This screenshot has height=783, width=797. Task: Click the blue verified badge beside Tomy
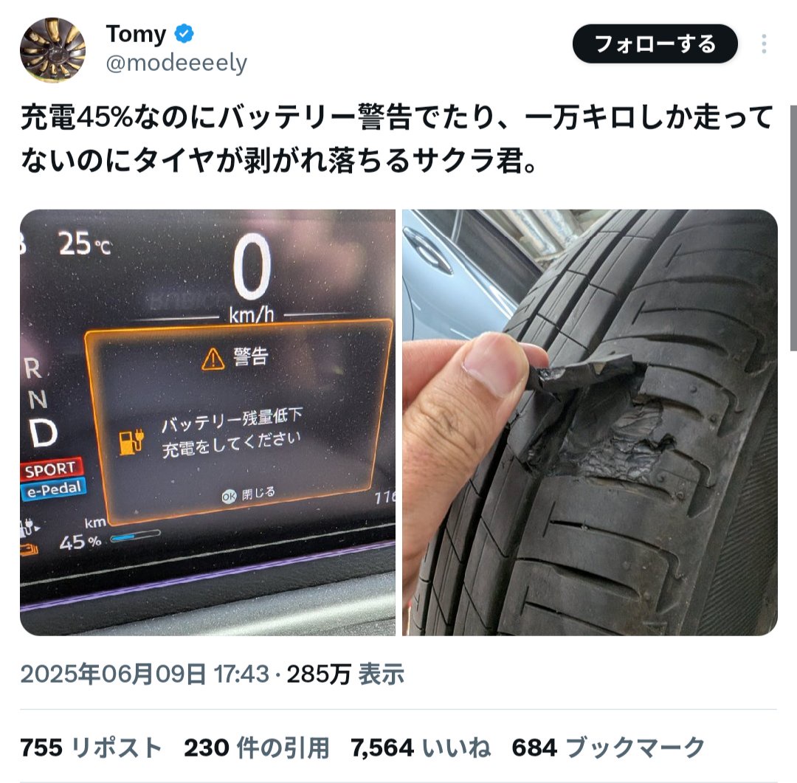pyautogui.click(x=184, y=34)
